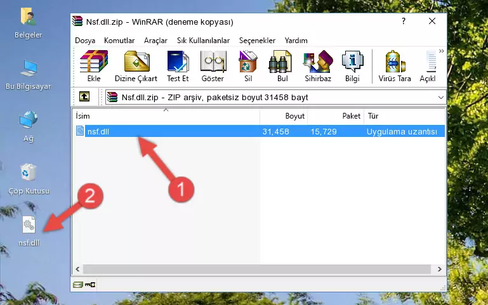Screen dimensions: 488x305
Task: Click the disk icon in status bar
Action: click(x=78, y=284)
